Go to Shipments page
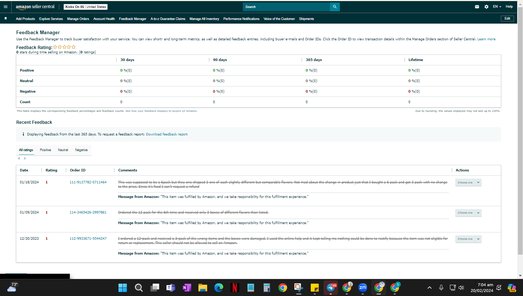 coord(306,19)
